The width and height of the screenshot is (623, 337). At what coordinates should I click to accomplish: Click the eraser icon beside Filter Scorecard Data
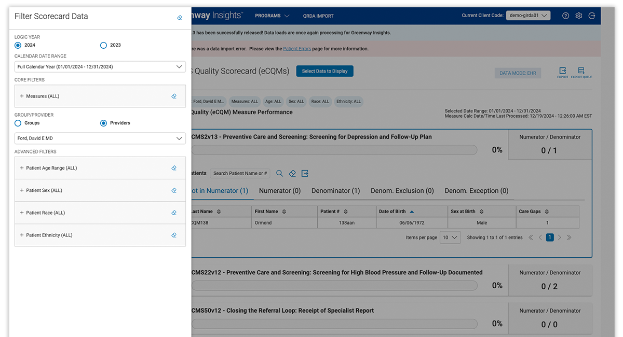(x=180, y=18)
